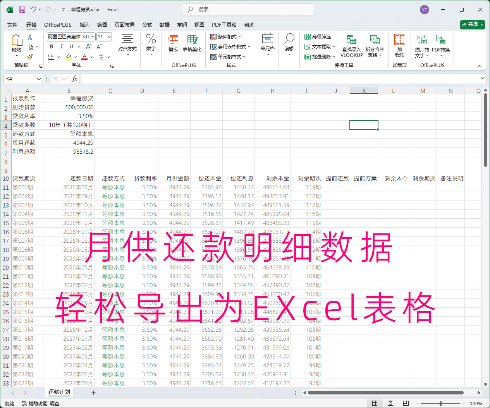The width and height of the screenshot is (490, 408).
Task: Toggle italic formatting
Action: tap(61, 47)
